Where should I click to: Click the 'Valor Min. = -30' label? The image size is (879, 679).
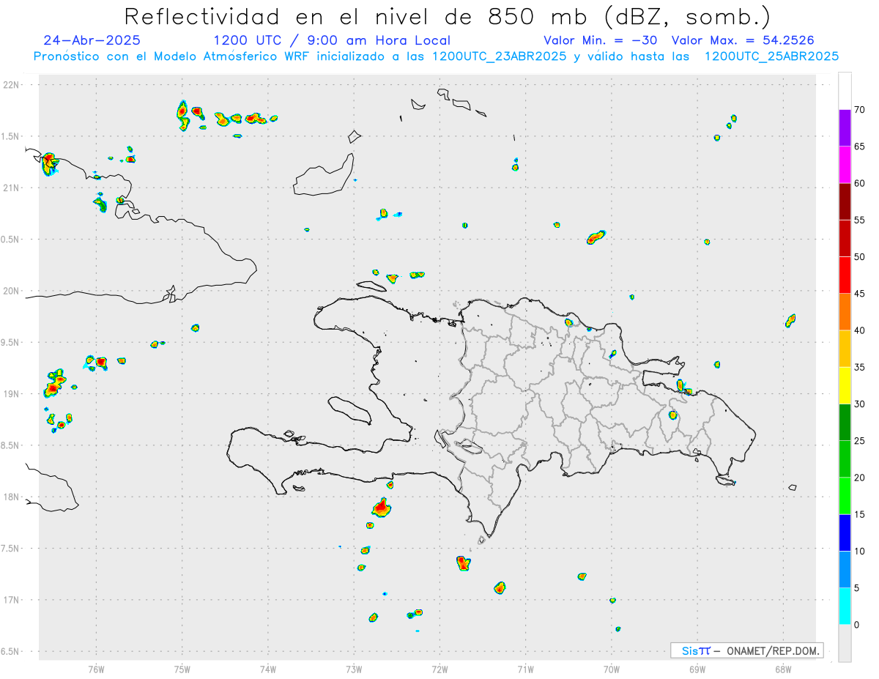[x=600, y=40]
